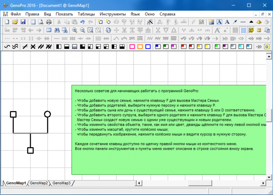The image size is (273, 195).
Task: Select the plain blue letter A tool
Action: coord(227,22)
